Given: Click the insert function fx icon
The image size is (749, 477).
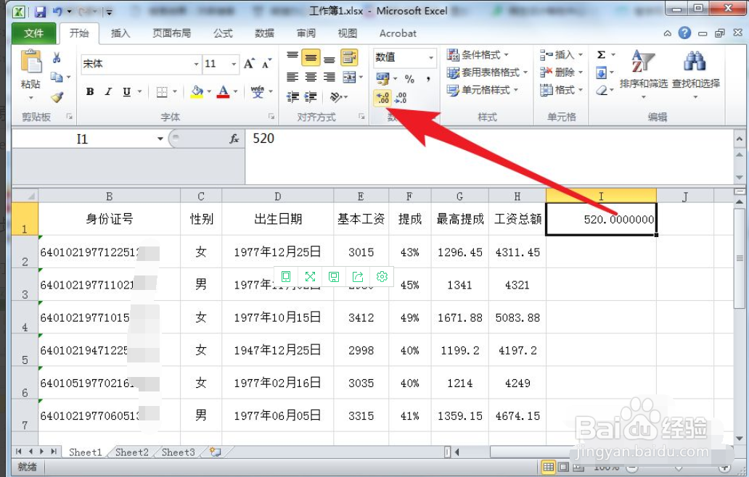Looking at the screenshot, I should click(x=234, y=138).
